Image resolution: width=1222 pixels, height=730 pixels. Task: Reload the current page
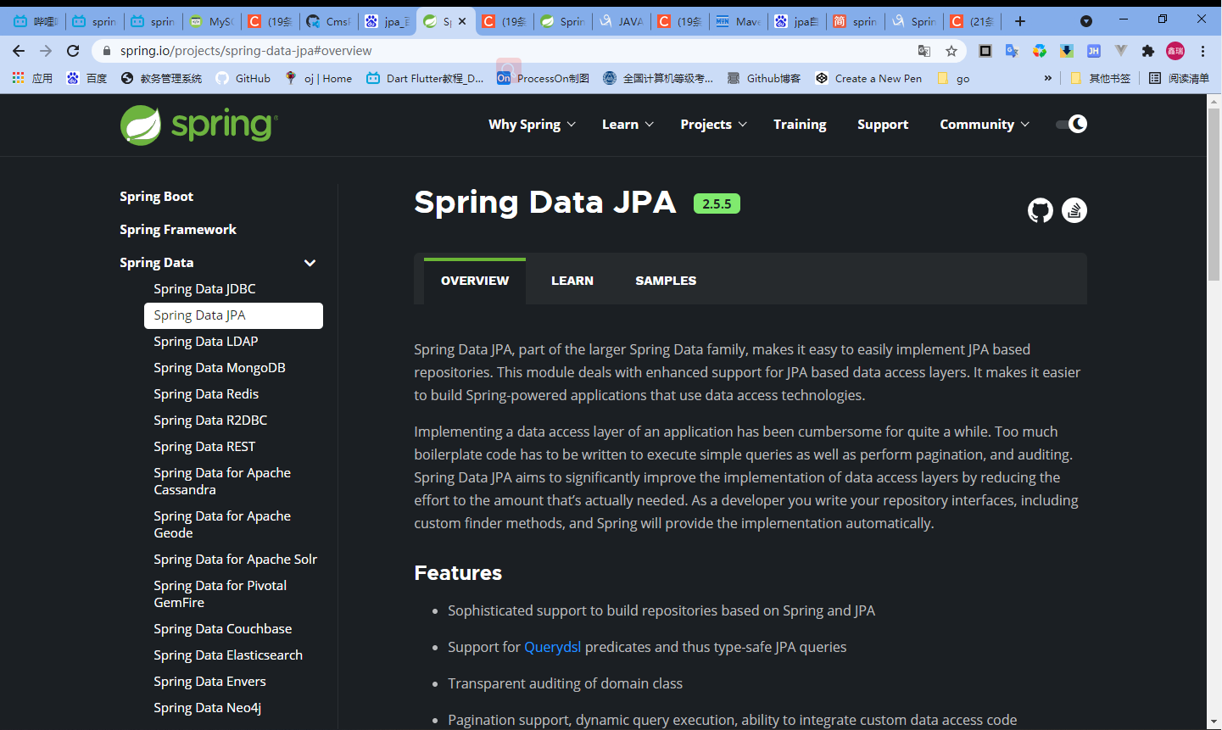tap(73, 51)
